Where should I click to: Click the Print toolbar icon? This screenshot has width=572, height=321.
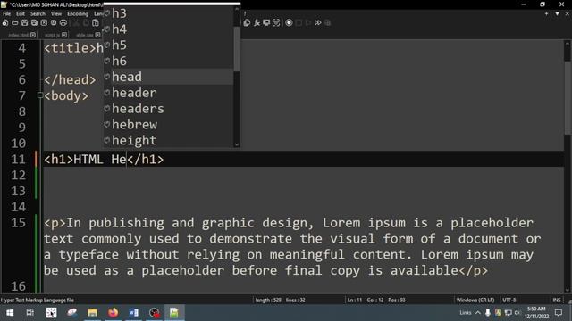(x=63, y=22)
